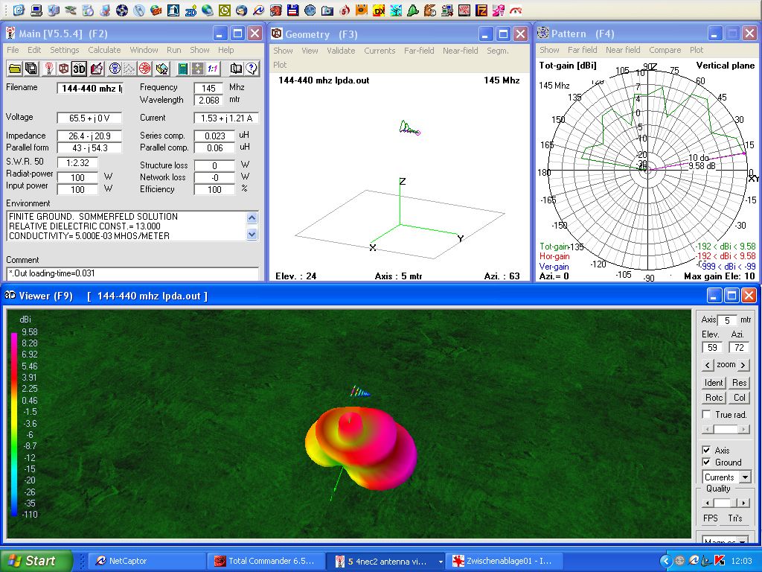Open the 3D viewer toolbar button
Image resolution: width=762 pixels, height=572 pixels.
[80, 69]
